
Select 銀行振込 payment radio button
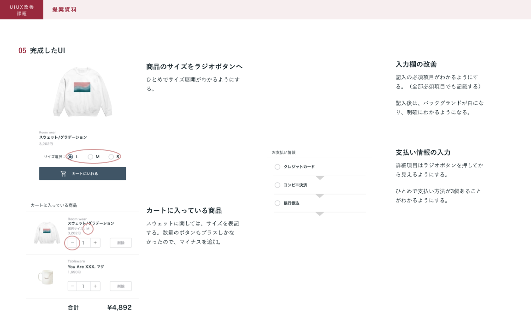click(277, 203)
